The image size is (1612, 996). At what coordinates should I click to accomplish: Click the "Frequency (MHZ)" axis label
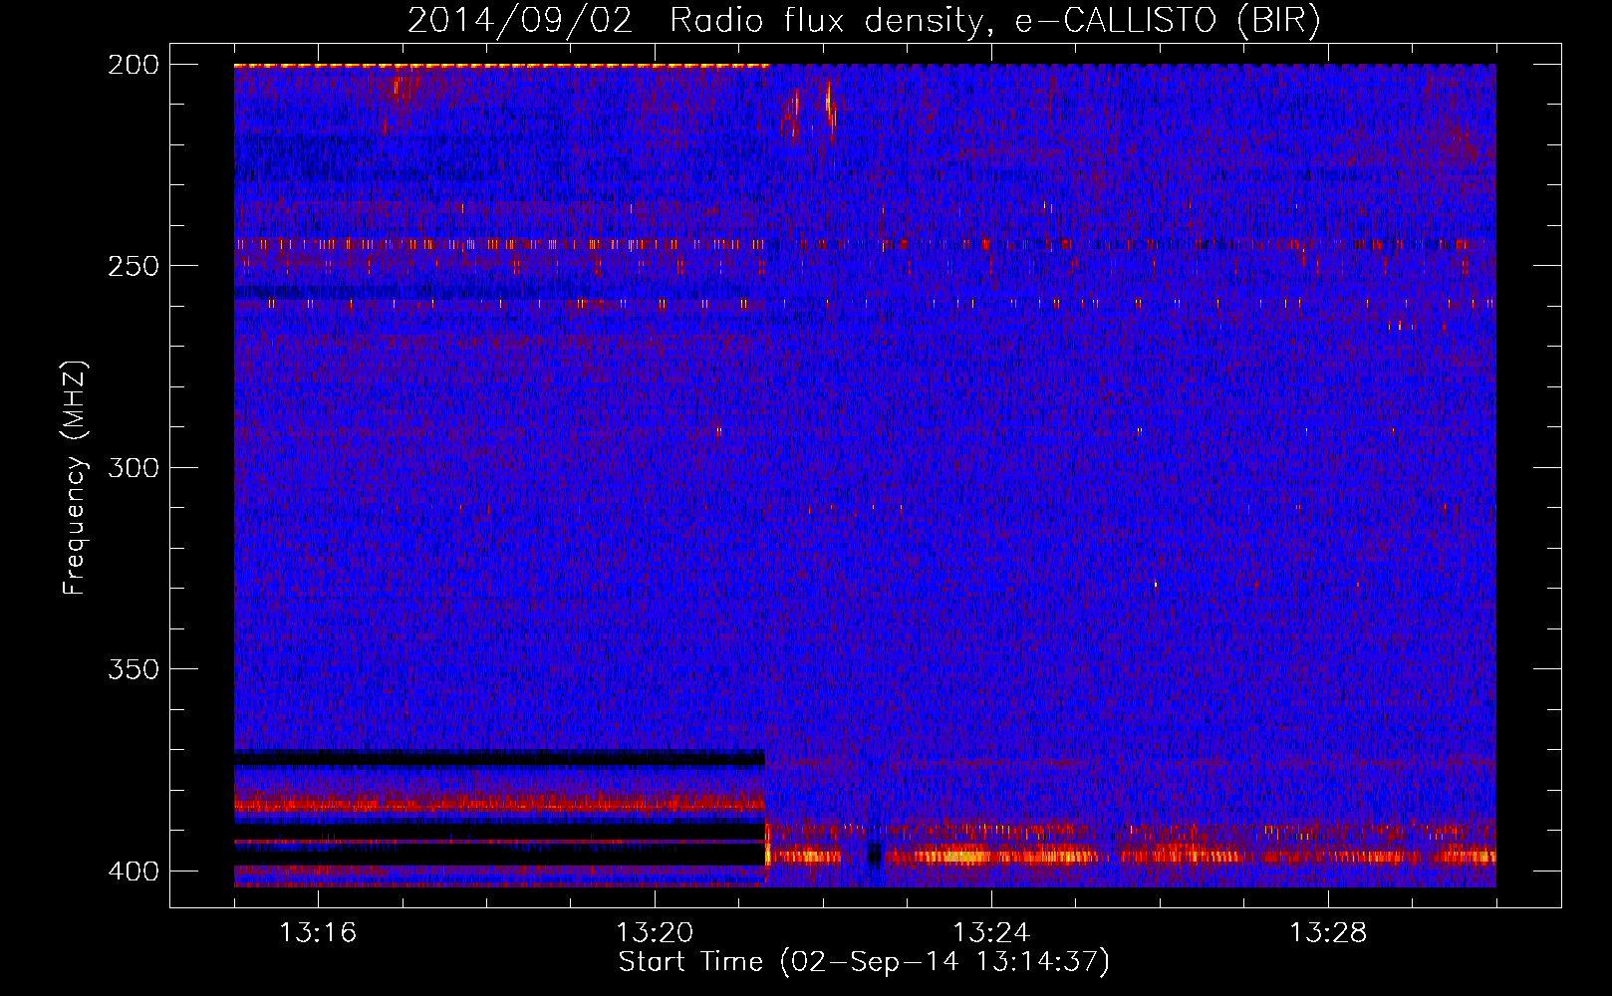point(75,478)
